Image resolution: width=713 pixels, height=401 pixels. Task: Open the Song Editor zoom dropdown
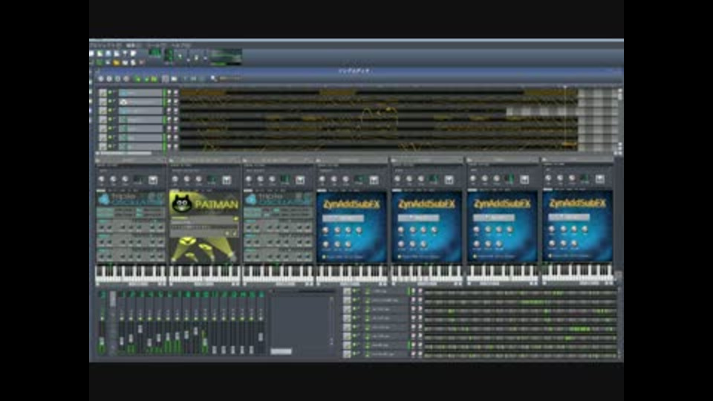230,79
